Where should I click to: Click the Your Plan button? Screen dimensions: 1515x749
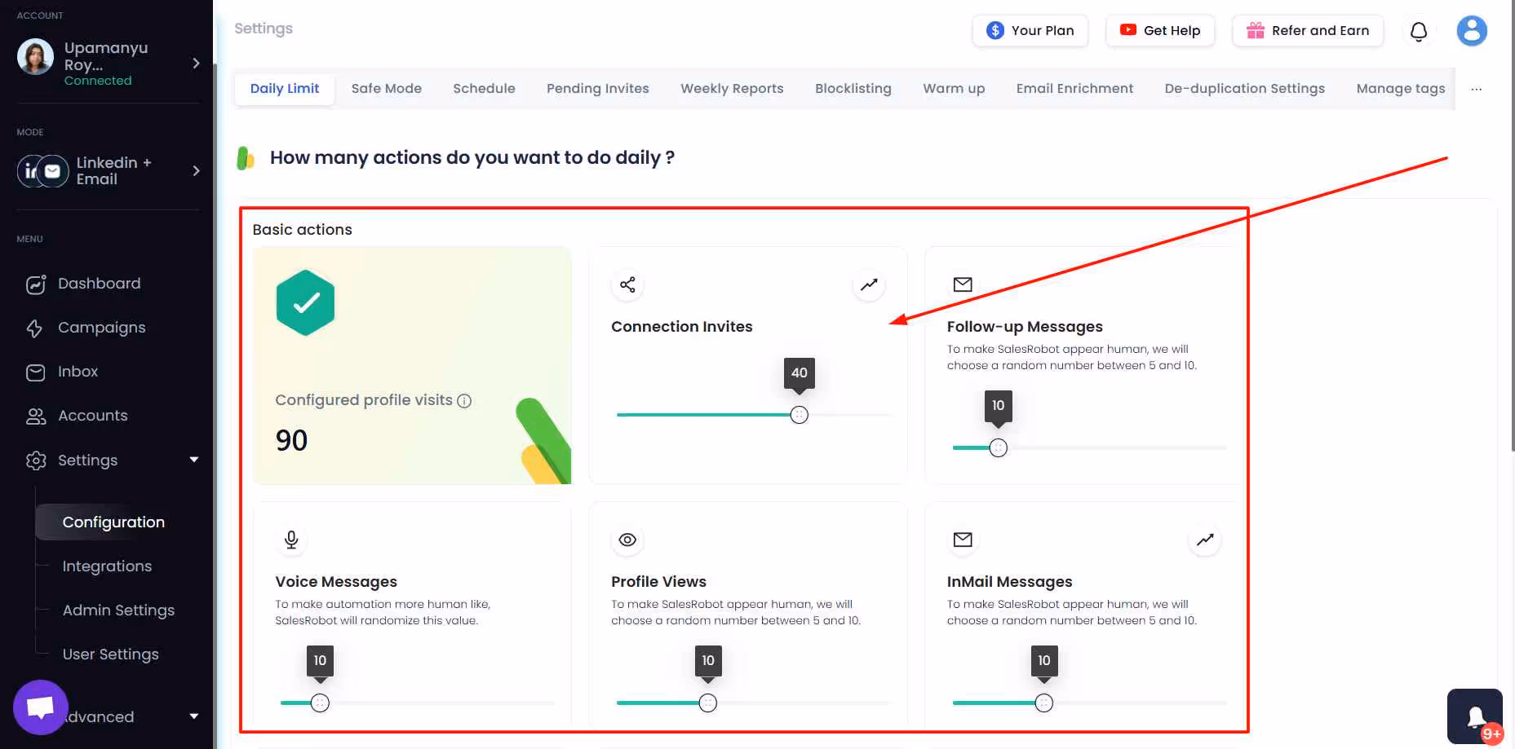coord(1030,30)
